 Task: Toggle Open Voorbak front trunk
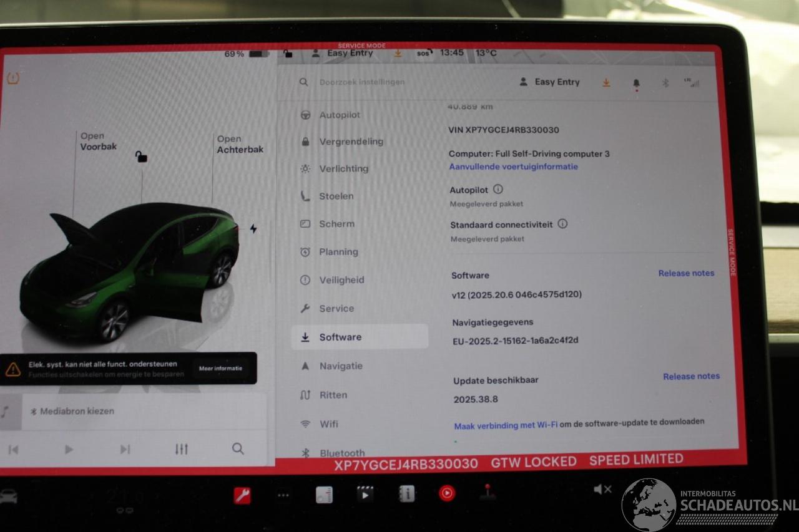coord(98,142)
